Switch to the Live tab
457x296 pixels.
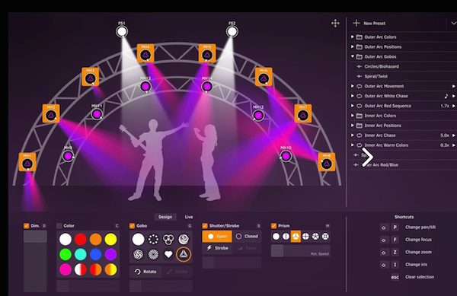(189, 217)
